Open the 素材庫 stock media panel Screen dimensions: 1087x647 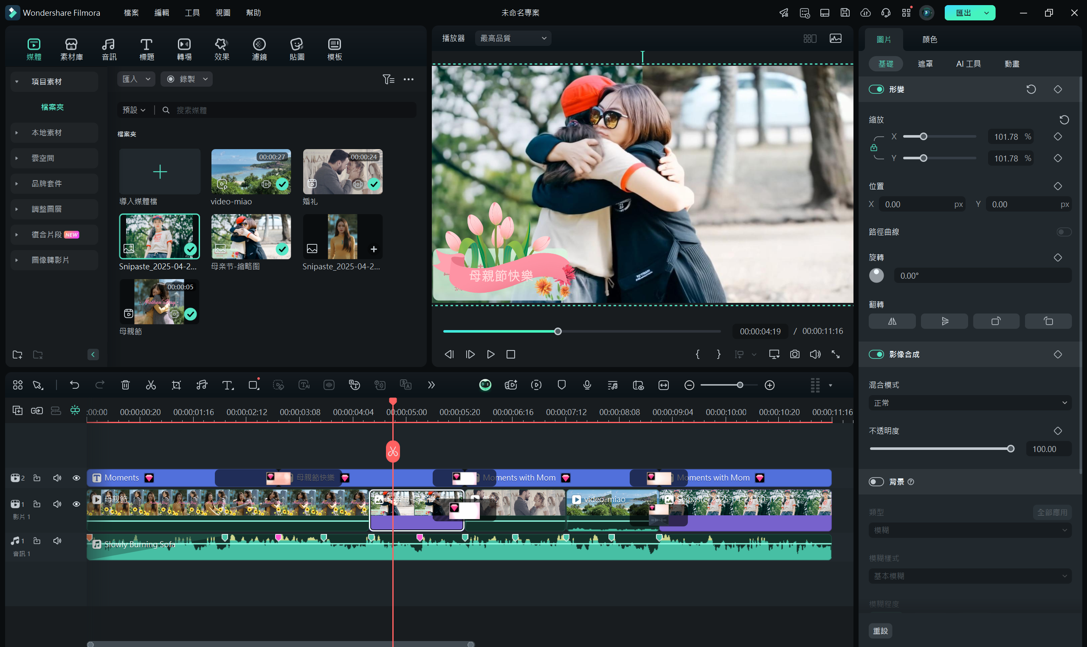coord(71,50)
